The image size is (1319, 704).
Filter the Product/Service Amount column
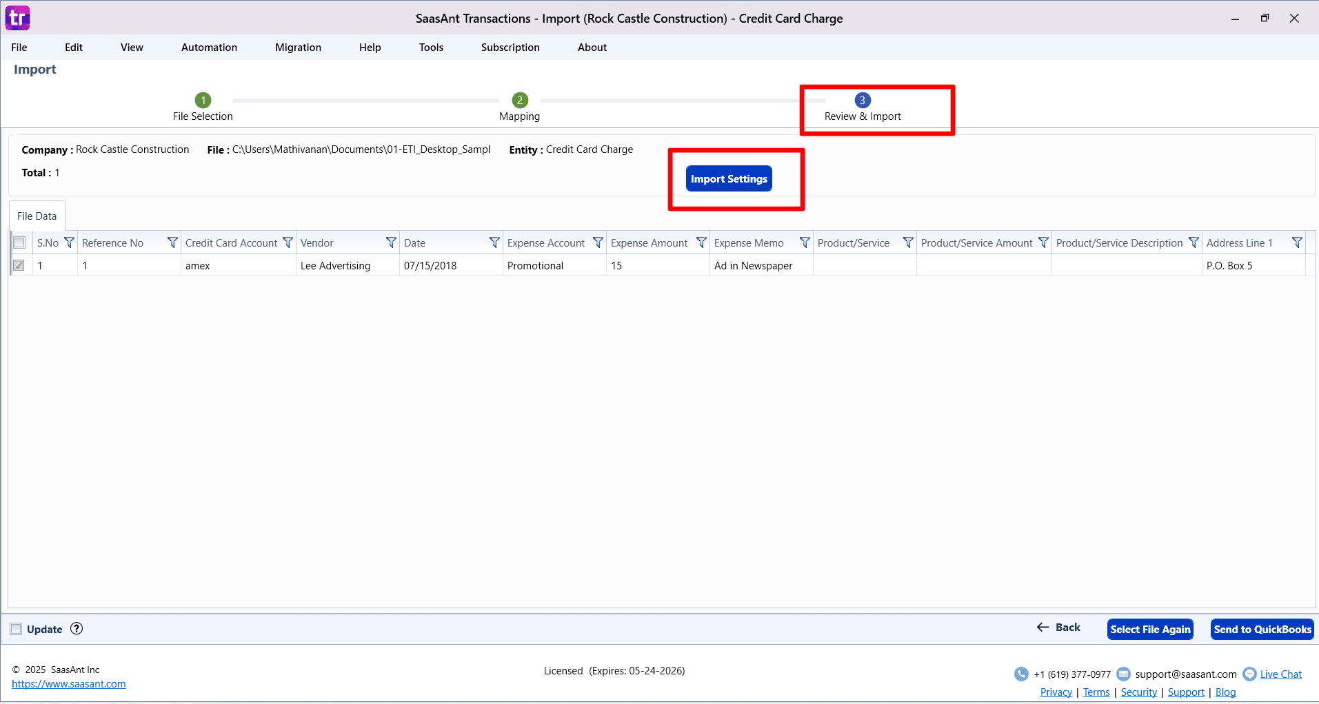point(1043,242)
